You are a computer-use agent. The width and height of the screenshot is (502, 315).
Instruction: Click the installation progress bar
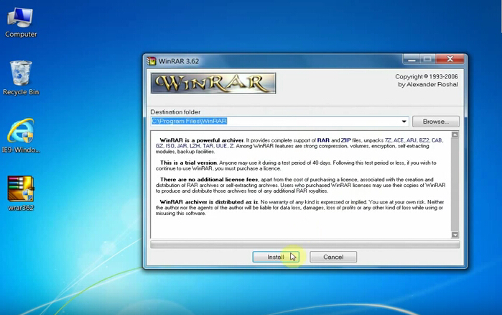click(305, 245)
